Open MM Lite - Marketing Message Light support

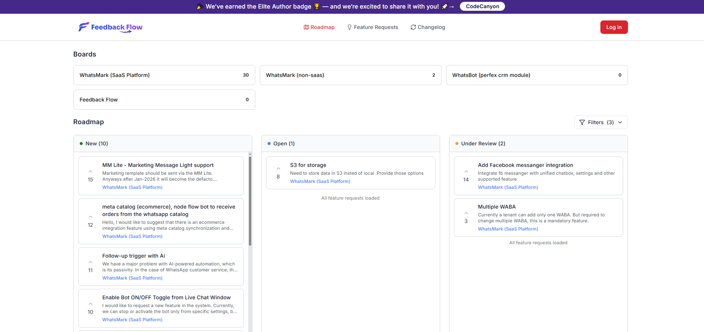pyautogui.click(x=158, y=165)
